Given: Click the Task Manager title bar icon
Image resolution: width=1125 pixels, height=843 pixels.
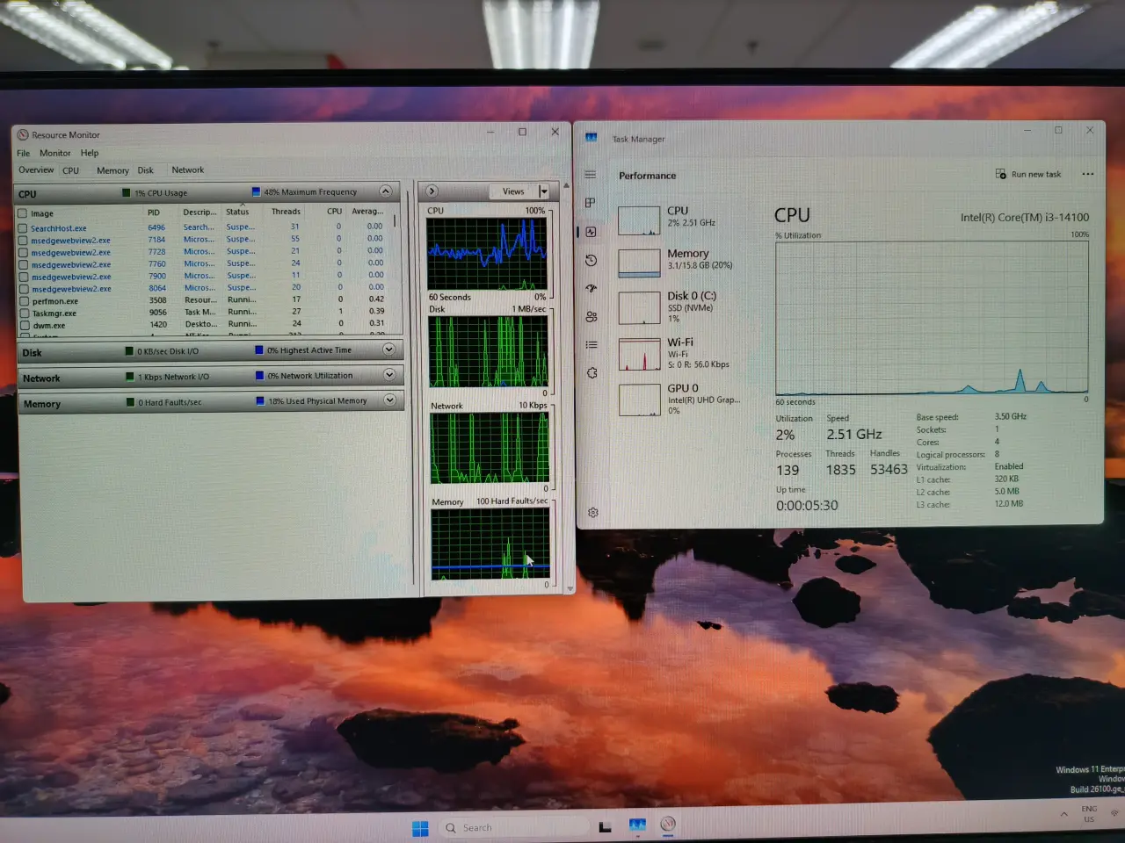Looking at the screenshot, I should coord(592,138).
